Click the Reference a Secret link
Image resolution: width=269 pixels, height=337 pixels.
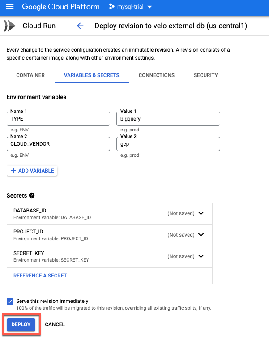click(x=40, y=276)
